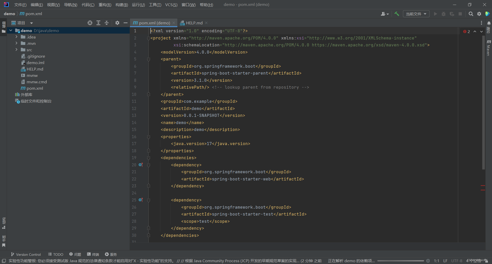Viewport: 492px width, 264px height.
Task: Open the Code menu
Action: tap(88, 5)
